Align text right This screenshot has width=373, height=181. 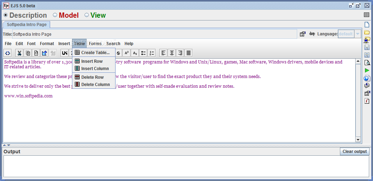[180, 53]
